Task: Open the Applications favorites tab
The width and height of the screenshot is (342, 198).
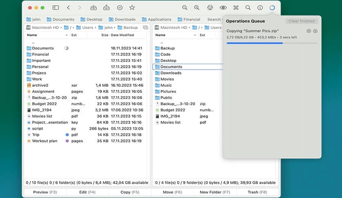Action: [x=156, y=19]
